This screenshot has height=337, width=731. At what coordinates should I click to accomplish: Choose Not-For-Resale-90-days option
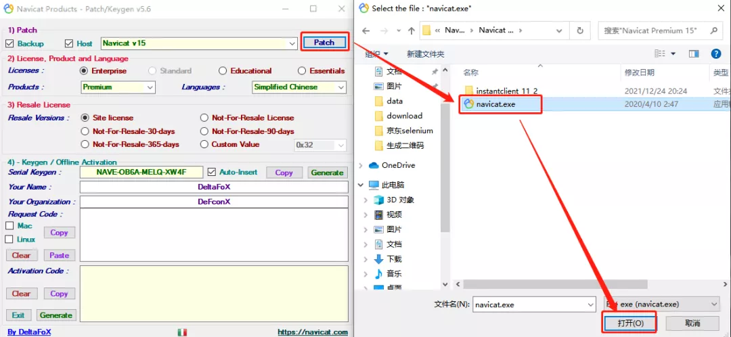204,131
